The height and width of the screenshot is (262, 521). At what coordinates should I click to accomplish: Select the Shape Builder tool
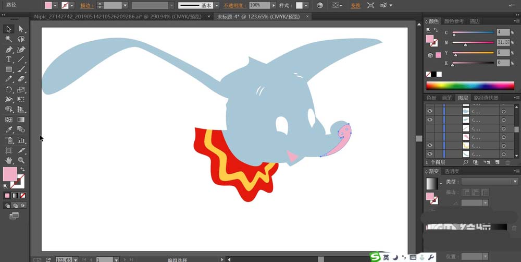point(9,109)
